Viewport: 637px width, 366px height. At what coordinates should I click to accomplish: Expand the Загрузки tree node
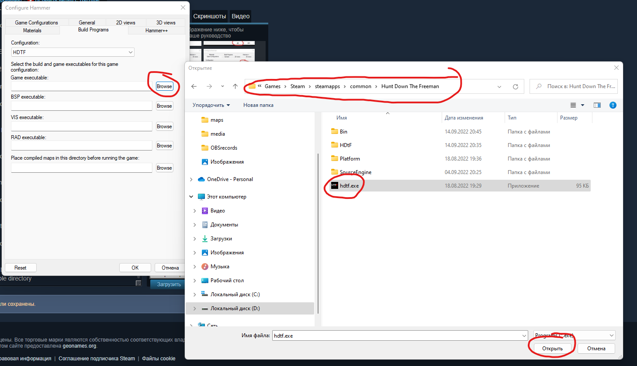click(x=194, y=239)
